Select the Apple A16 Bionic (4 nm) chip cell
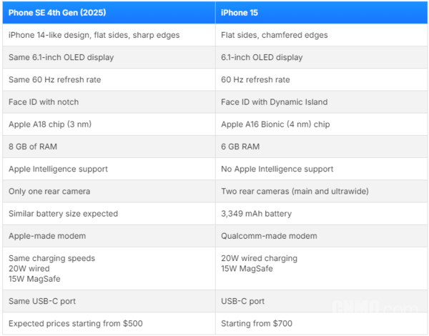Image resolution: width=429 pixels, height=336 pixels. click(x=322, y=124)
